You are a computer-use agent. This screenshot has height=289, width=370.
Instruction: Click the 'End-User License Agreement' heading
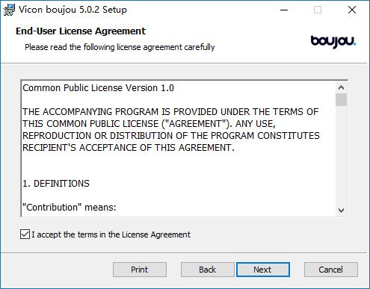pos(81,31)
